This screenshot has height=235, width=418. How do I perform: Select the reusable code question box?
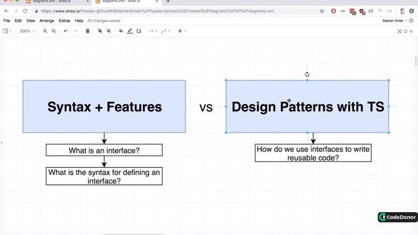(x=313, y=153)
